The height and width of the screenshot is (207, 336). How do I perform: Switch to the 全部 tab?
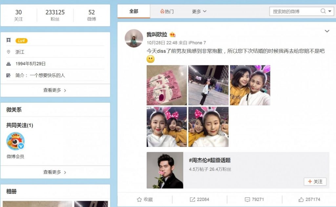[134, 11]
